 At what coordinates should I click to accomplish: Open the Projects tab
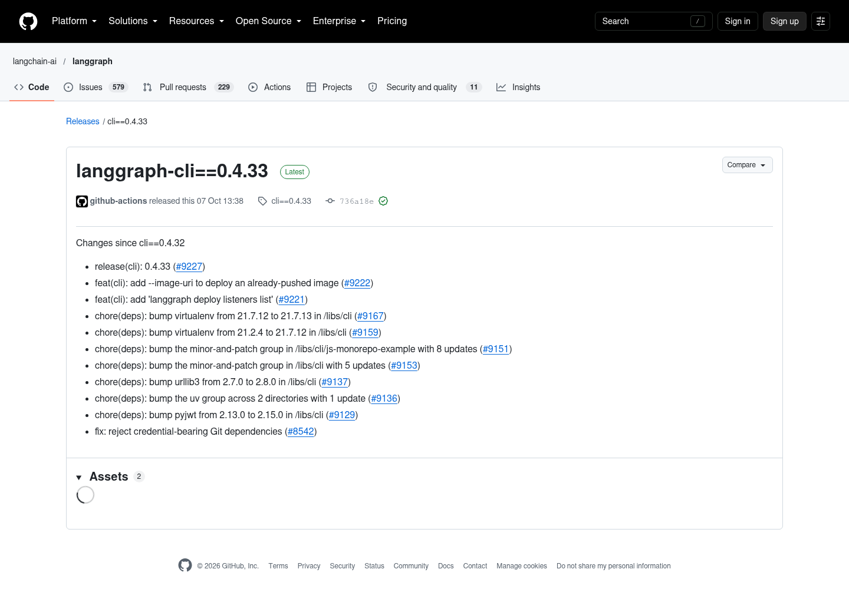click(x=329, y=87)
